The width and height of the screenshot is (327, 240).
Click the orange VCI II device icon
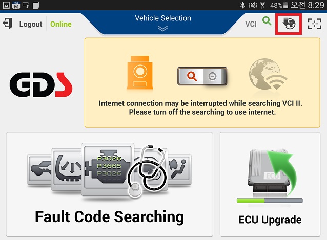pos(140,73)
